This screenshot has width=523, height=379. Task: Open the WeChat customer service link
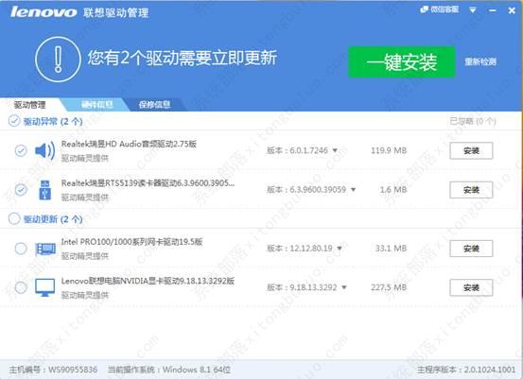pos(439,9)
